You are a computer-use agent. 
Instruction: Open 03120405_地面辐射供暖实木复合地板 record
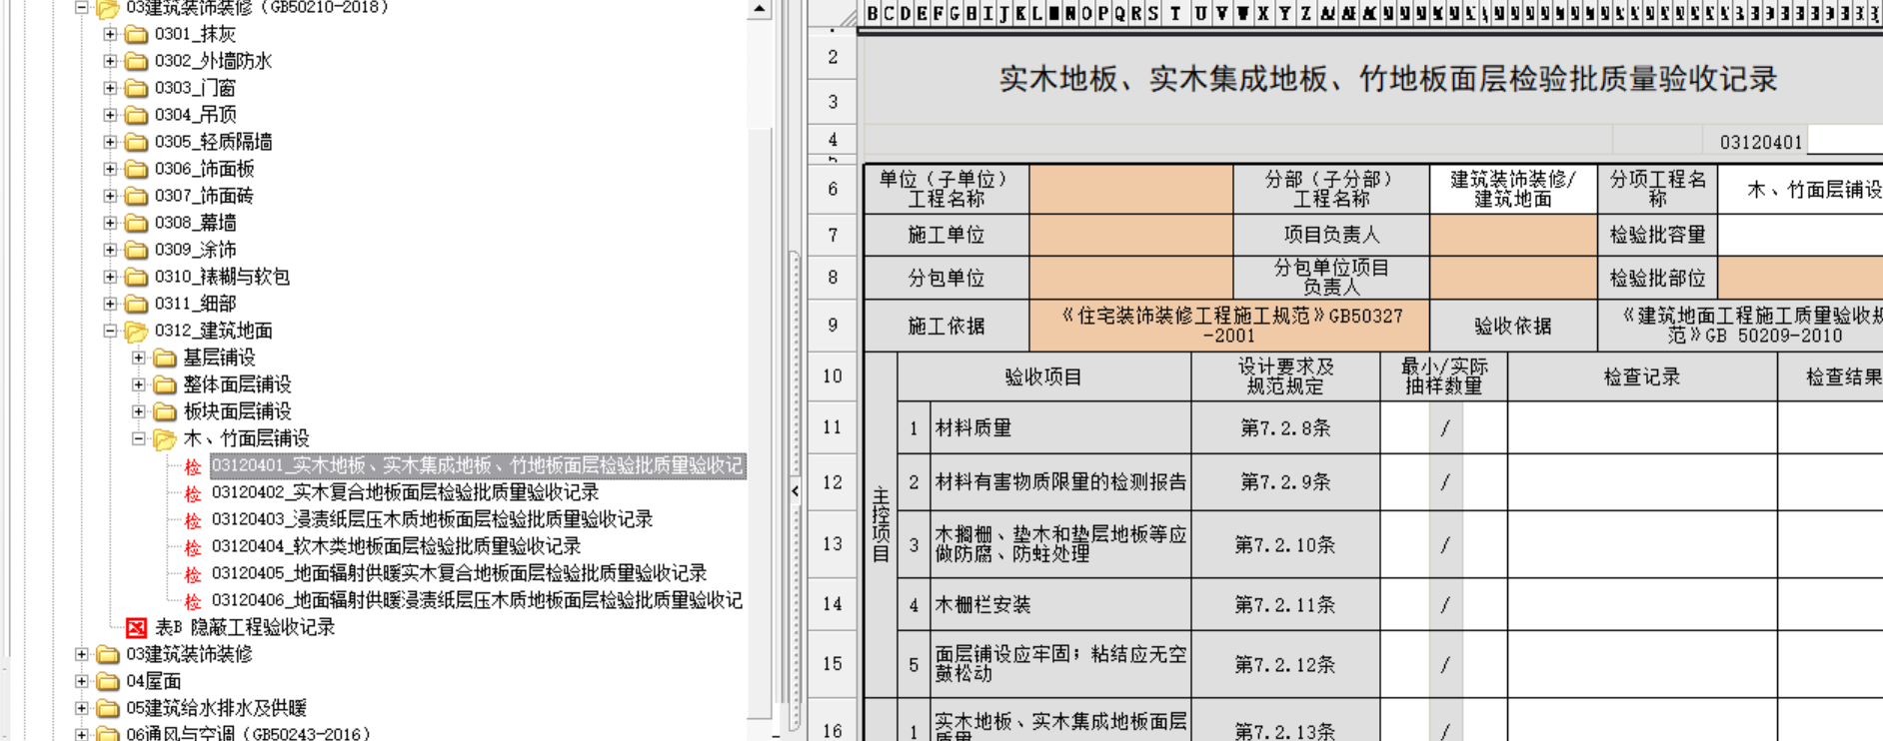point(459,573)
